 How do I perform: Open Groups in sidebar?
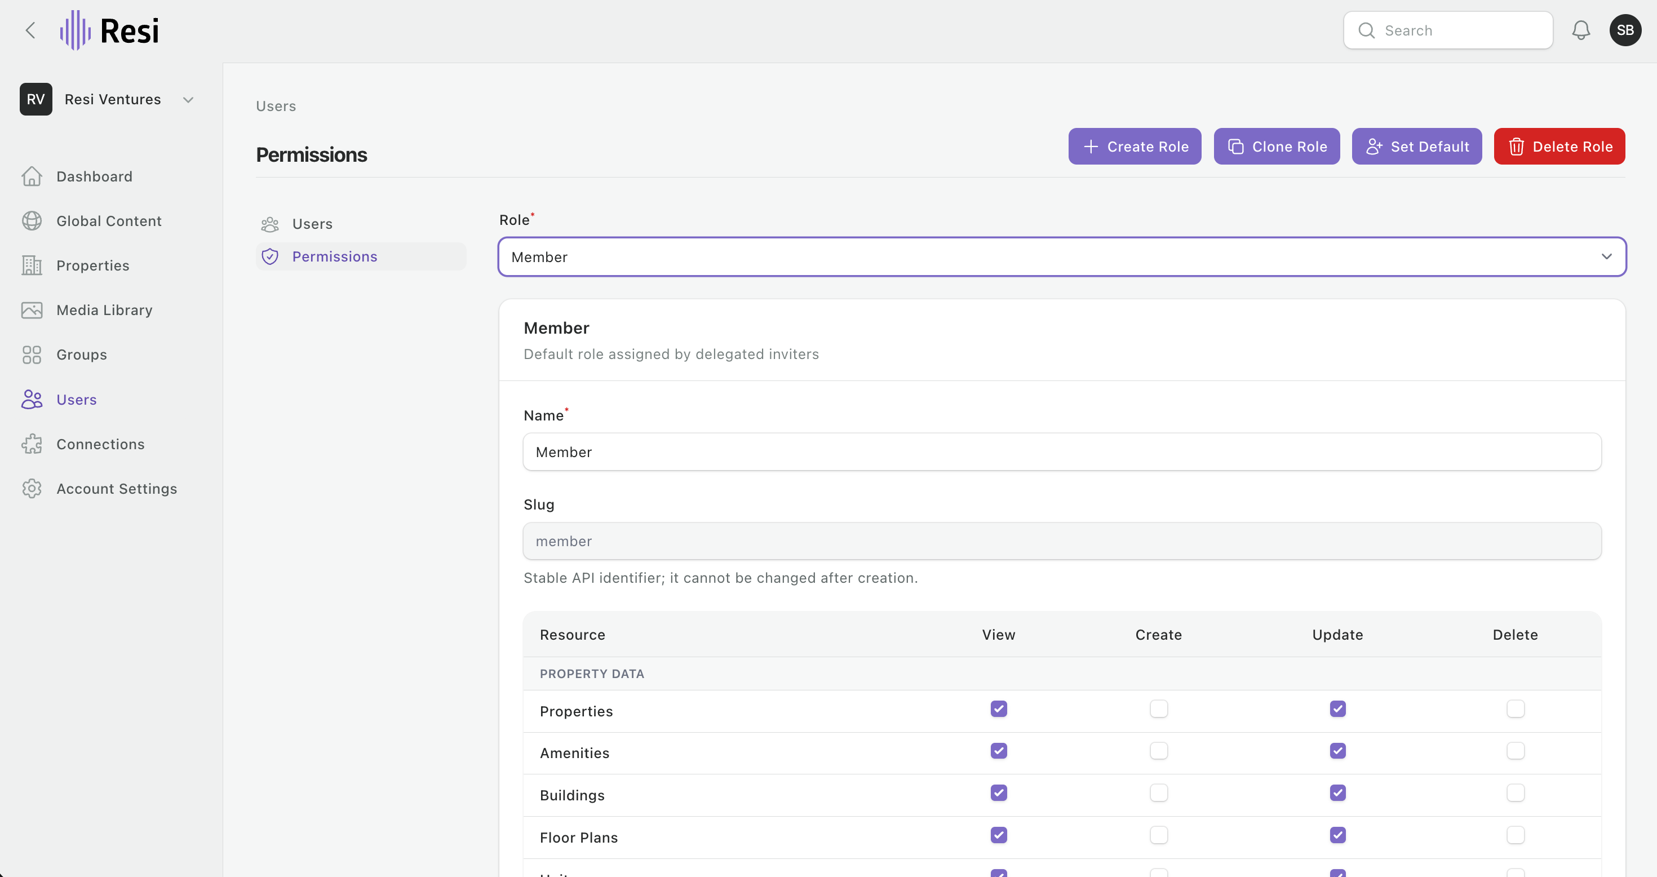pos(82,355)
